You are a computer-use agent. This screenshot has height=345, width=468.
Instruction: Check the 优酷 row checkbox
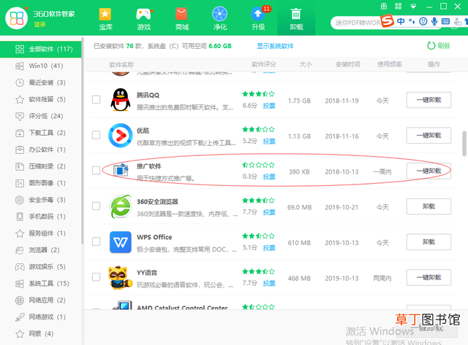(x=96, y=135)
